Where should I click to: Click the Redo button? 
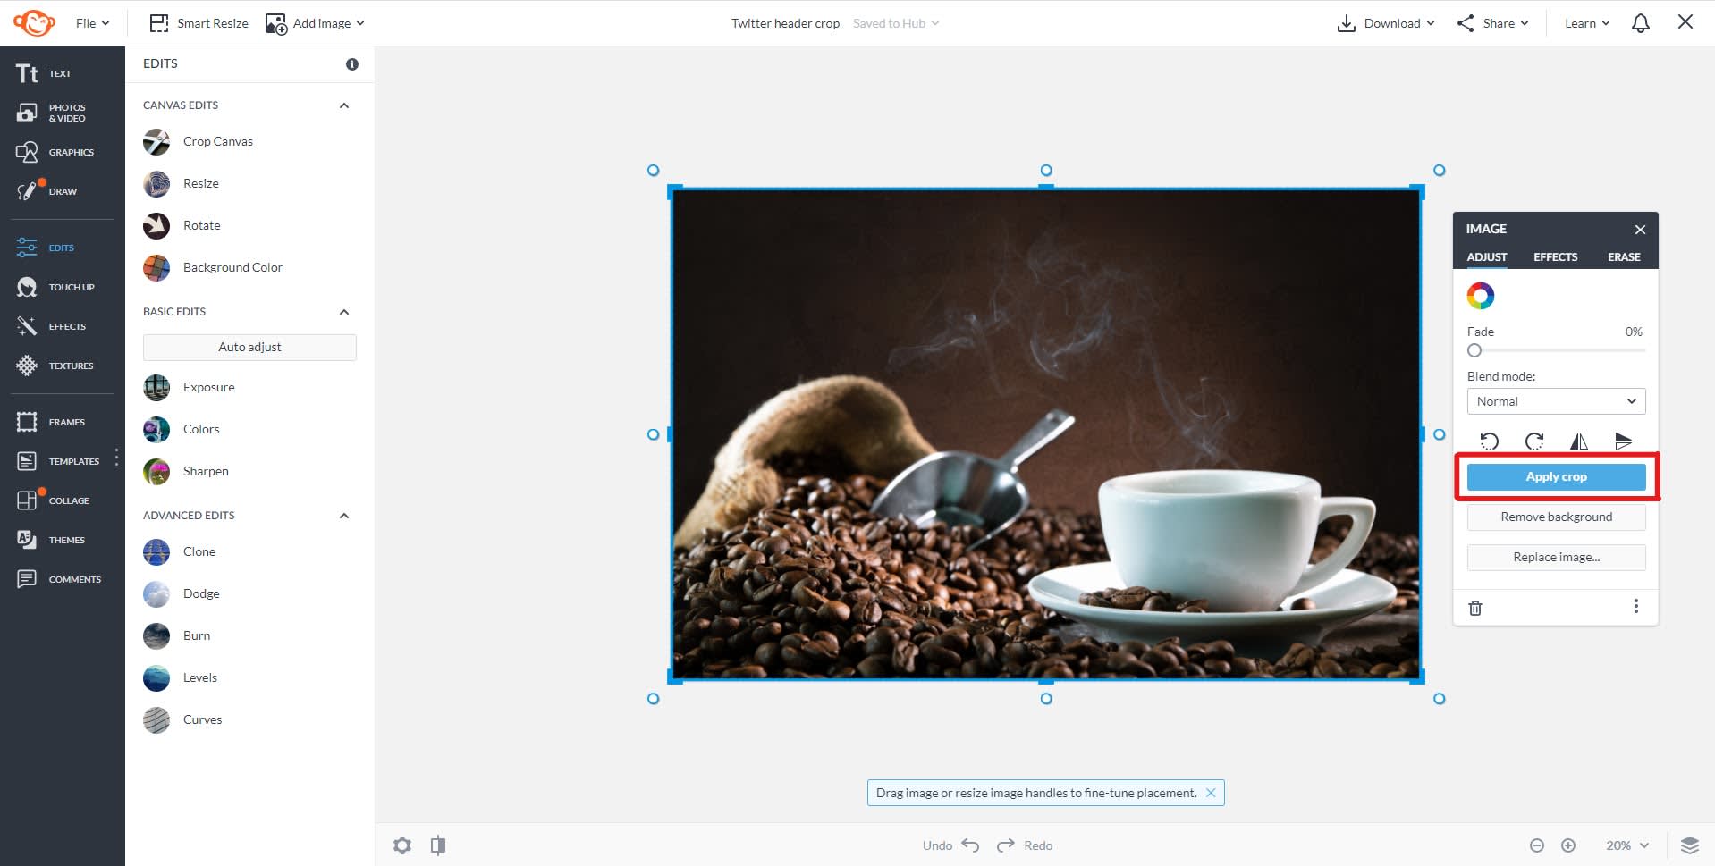coord(1025,845)
